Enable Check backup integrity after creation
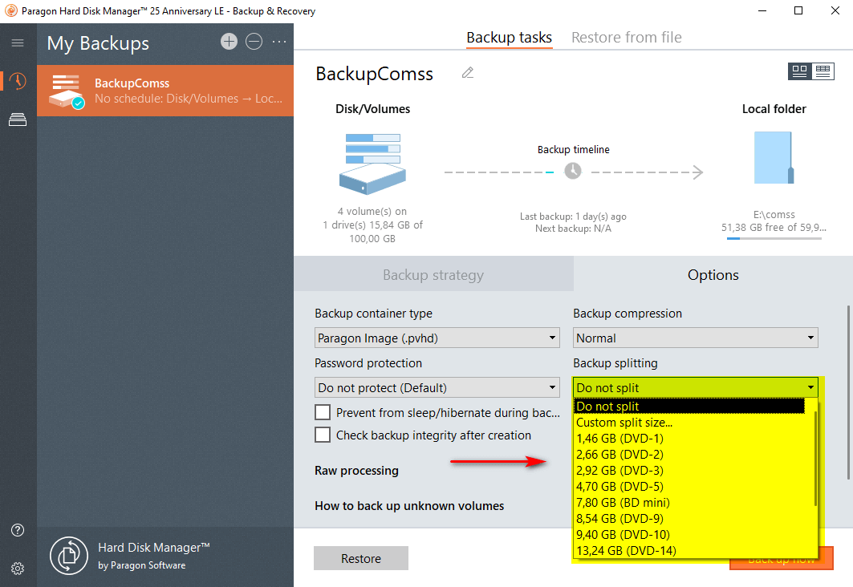The image size is (853, 587). click(323, 435)
